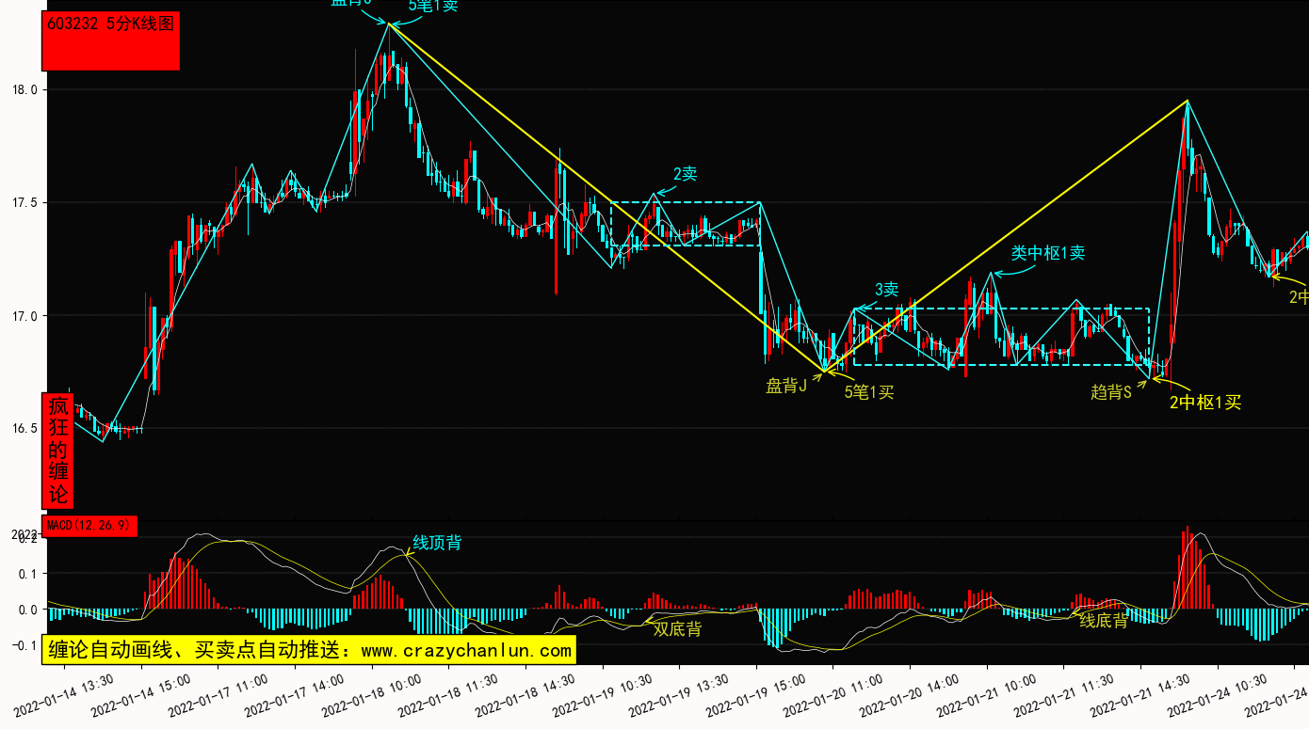Click the 线顶背 MACD annotation
Viewport: 1309px width, 729px height.
(x=437, y=543)
